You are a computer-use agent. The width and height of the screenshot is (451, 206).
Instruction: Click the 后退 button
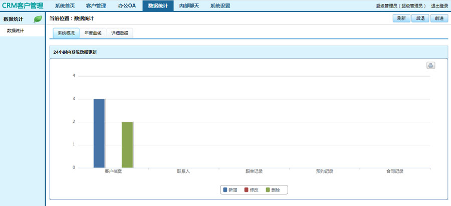[x=419, y=18]
